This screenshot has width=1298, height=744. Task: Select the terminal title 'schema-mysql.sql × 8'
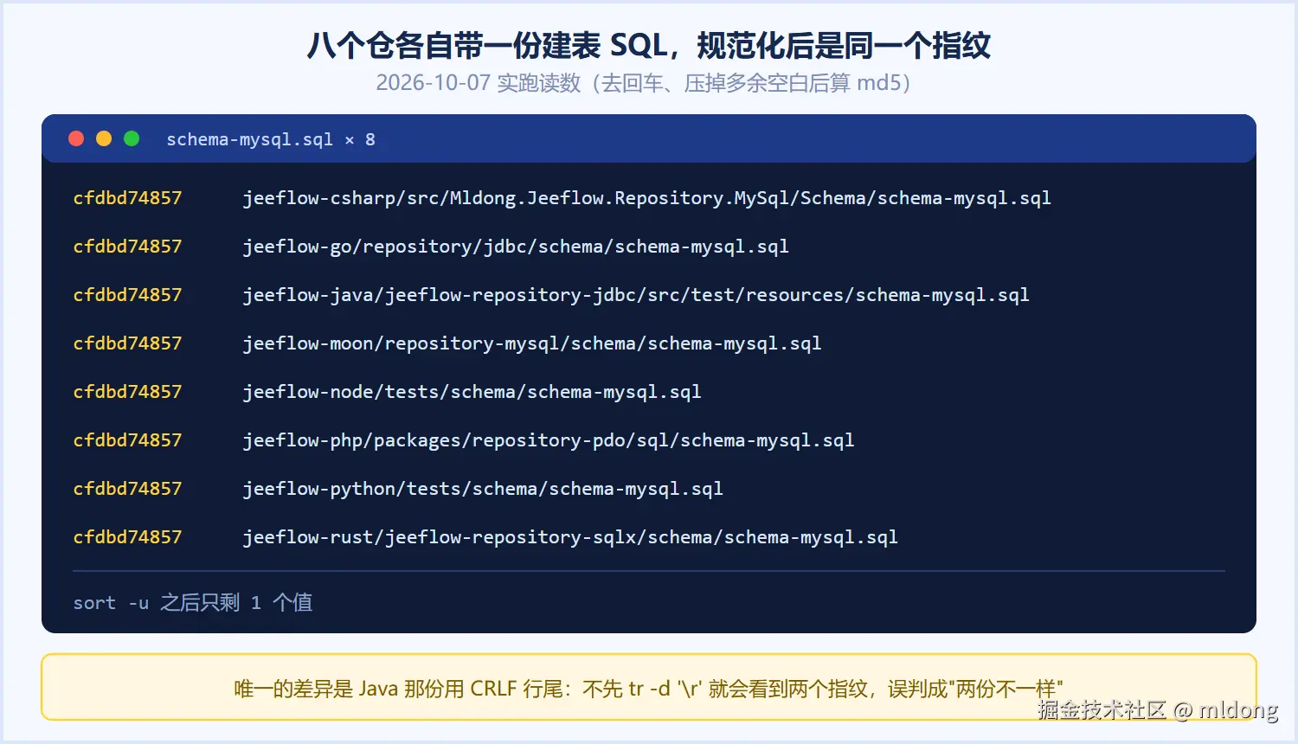click(271, 139)
